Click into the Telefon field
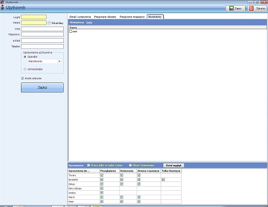 42,46
